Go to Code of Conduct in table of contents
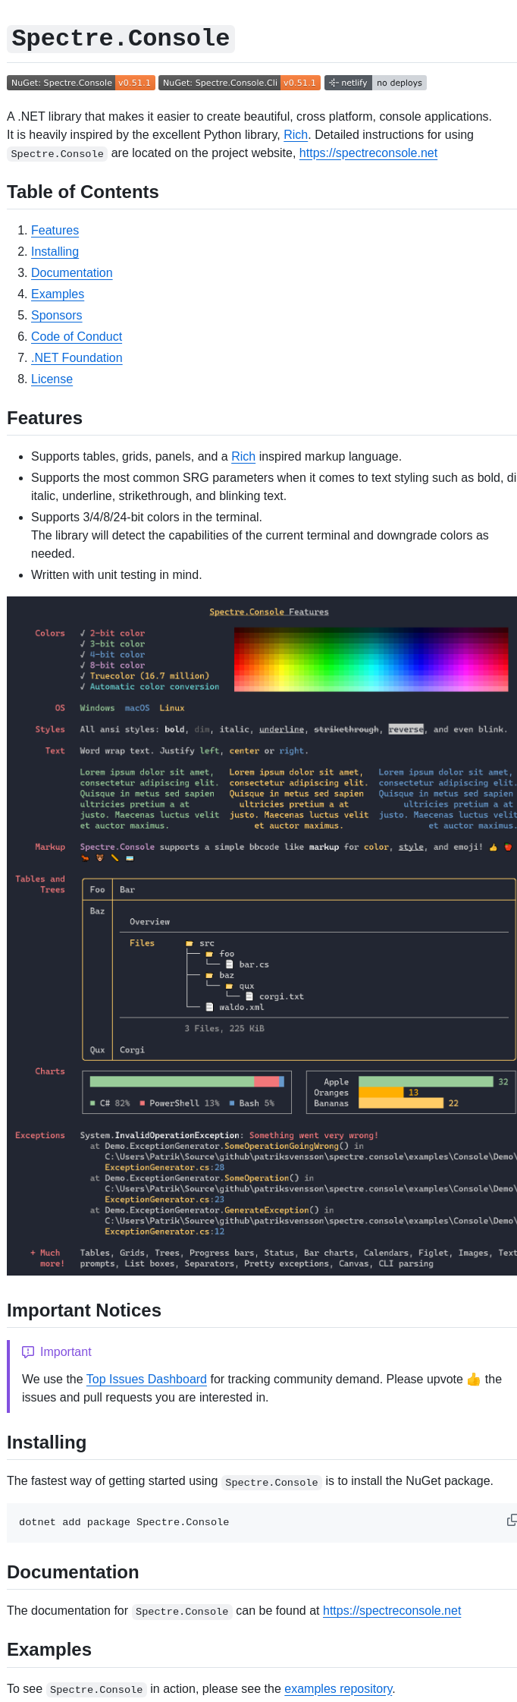This screenshot has height=1702, width=517. tap(77, 336)
